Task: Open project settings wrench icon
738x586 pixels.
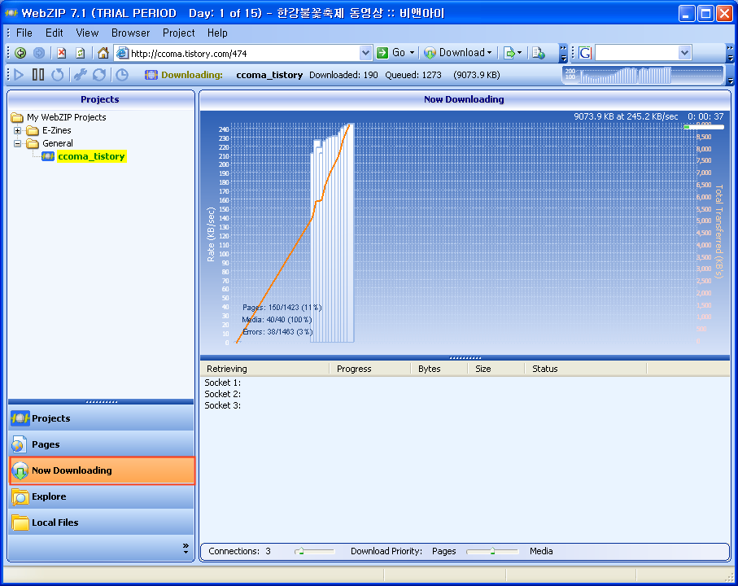Action: pyautogui.click(x=80, y=74)
